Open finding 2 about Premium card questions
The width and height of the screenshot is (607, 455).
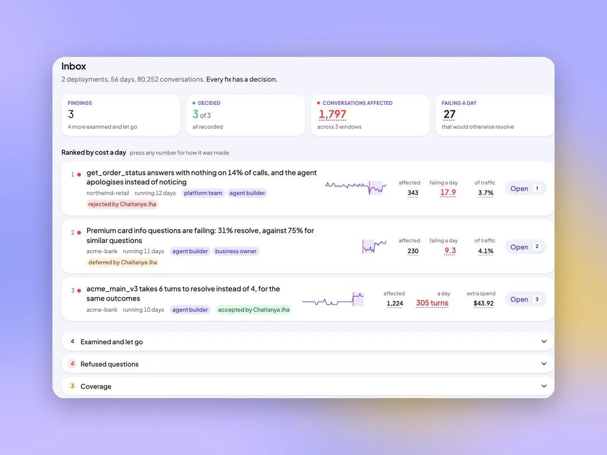(525, 247)
